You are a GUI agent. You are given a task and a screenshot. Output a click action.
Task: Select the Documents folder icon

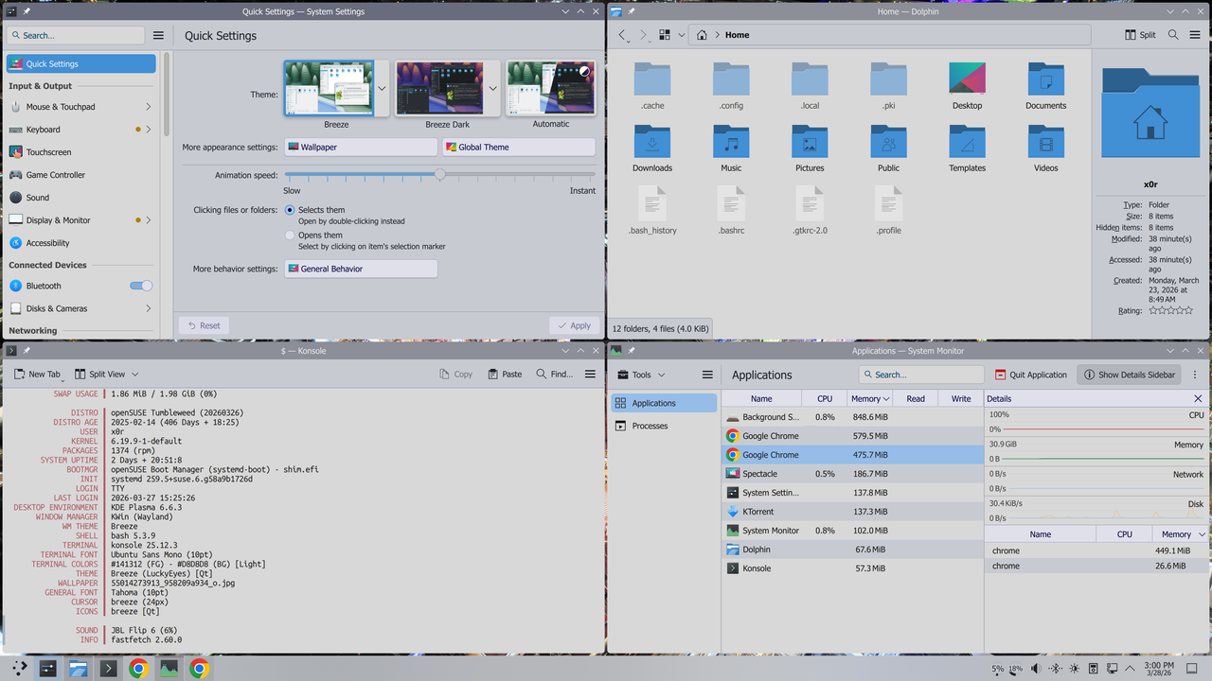1045,79
